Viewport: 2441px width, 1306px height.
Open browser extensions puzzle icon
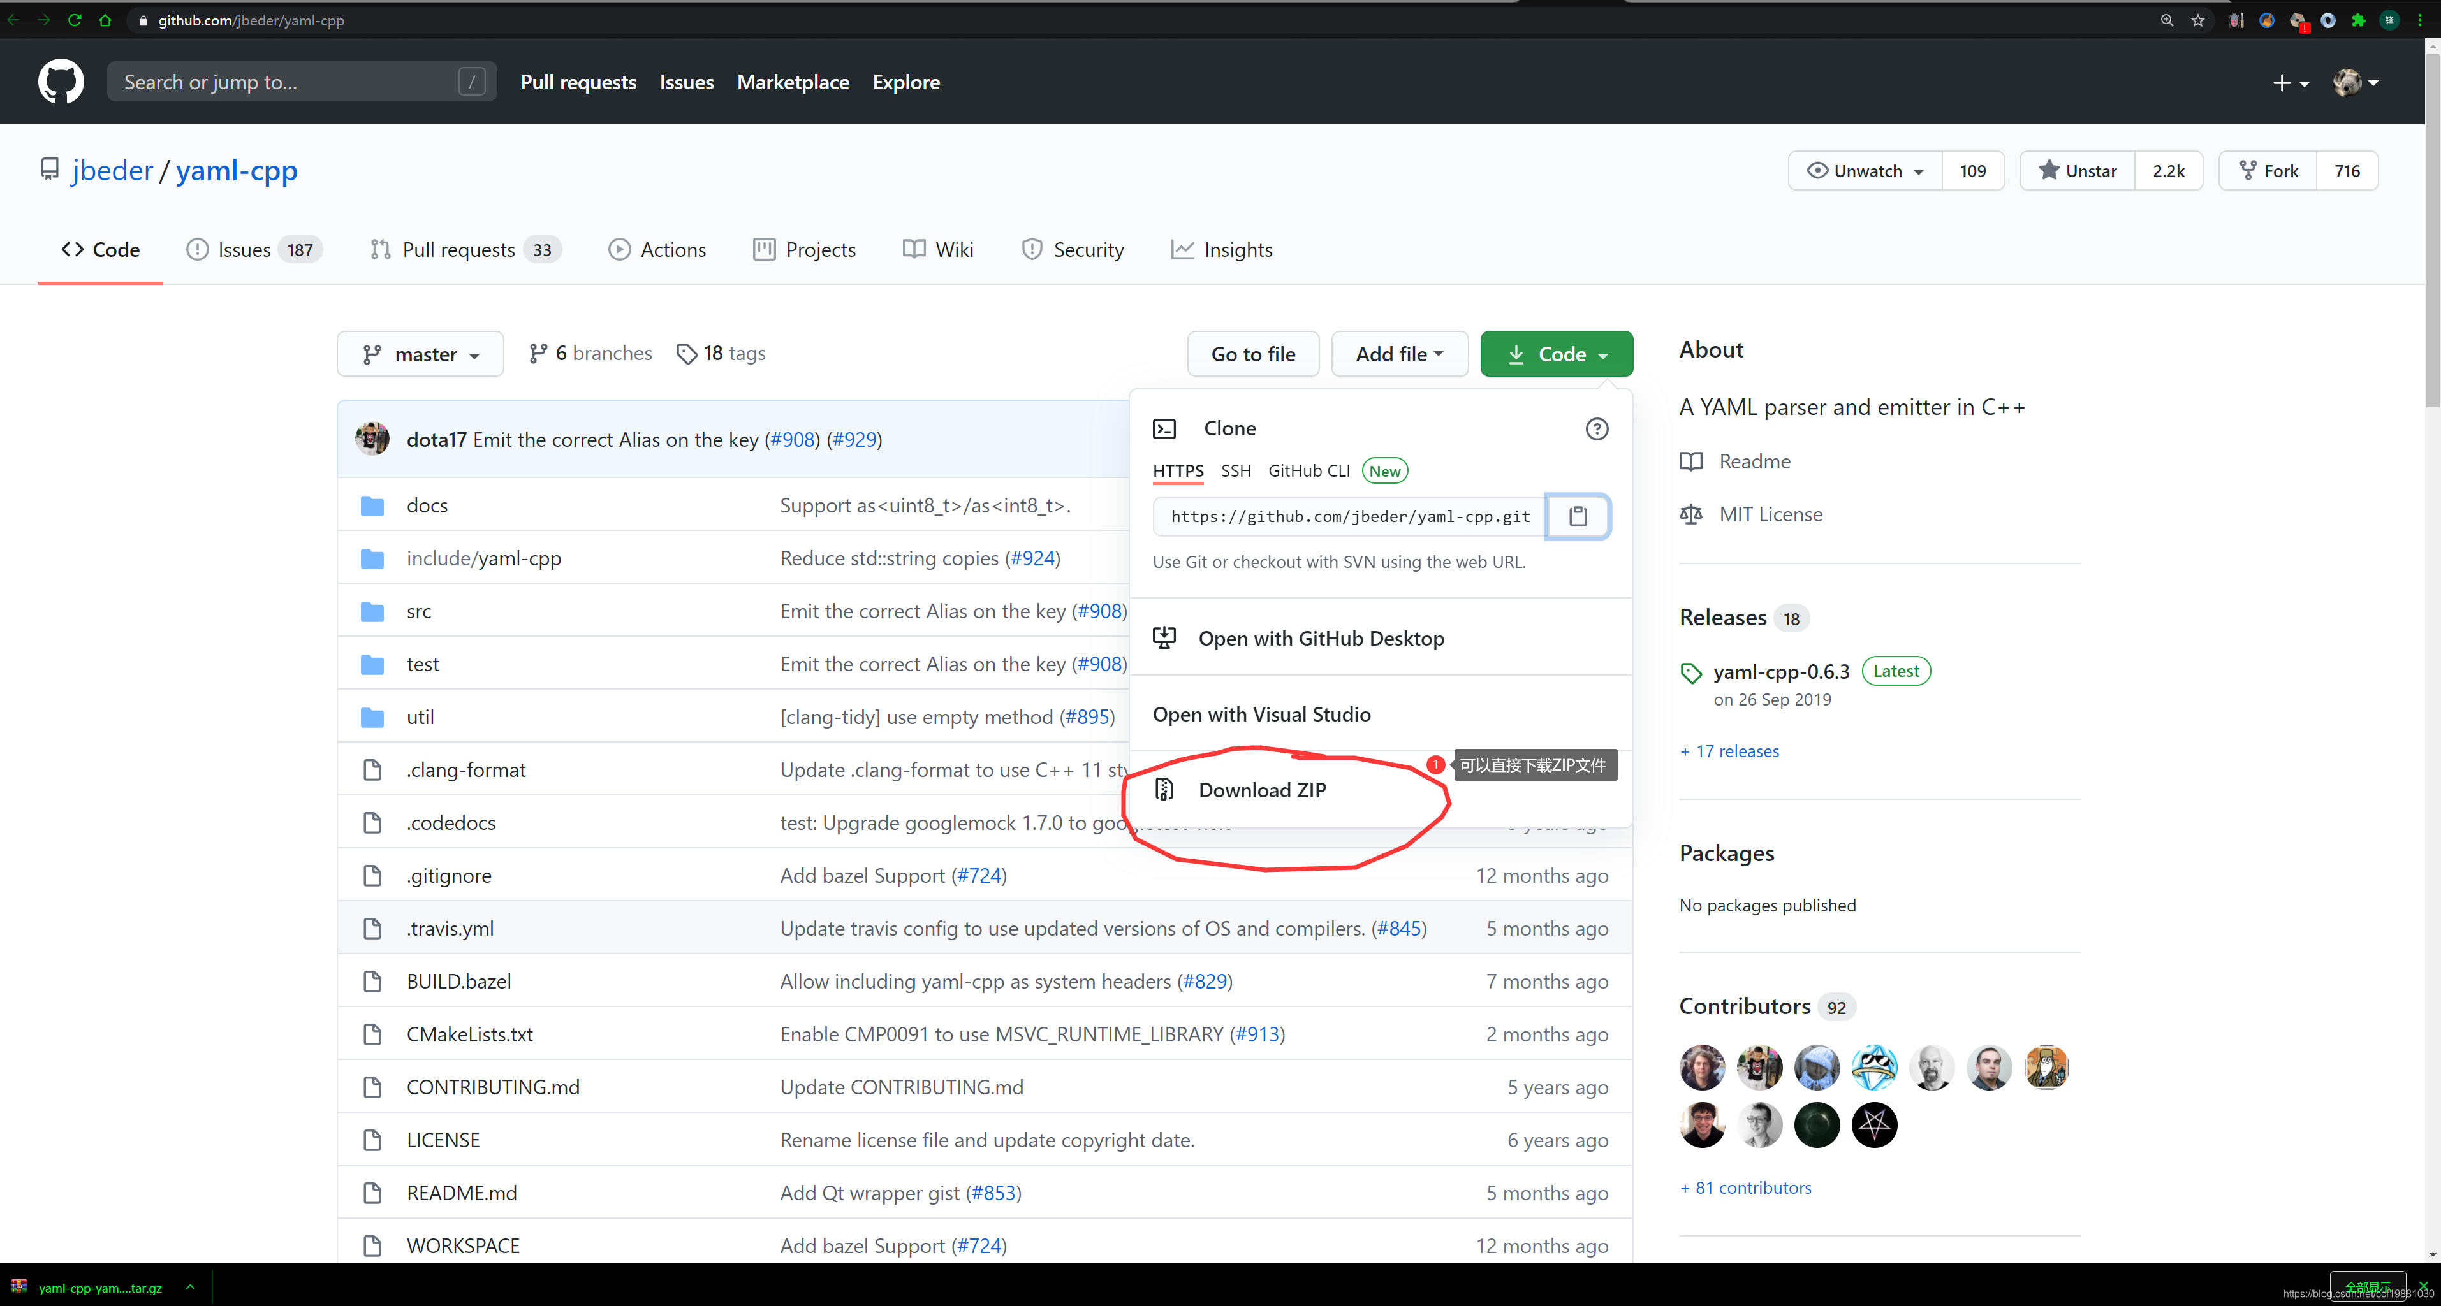pos(2357,20)
